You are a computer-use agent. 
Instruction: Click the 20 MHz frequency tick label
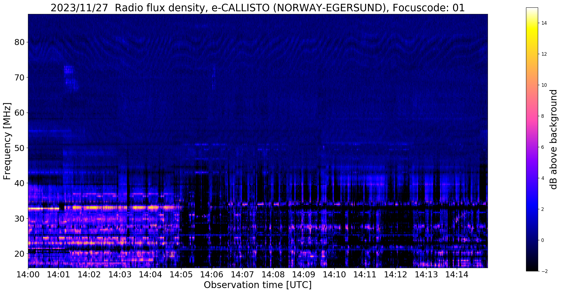pyautogui.click(x=19, y=253)
